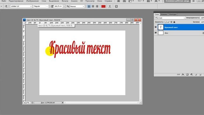Open the status bar info arrow menu

point(62,103)
